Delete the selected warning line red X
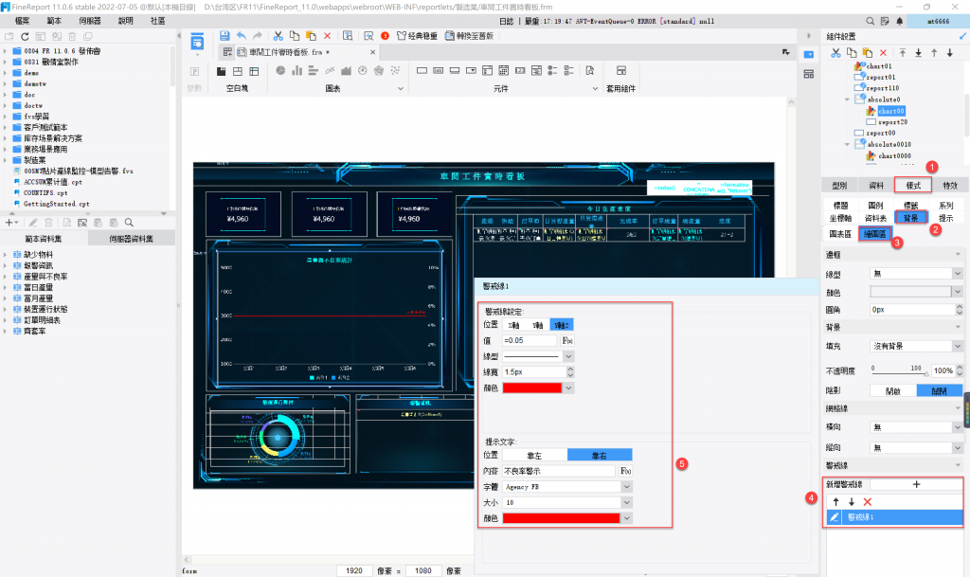 point(868,501)
